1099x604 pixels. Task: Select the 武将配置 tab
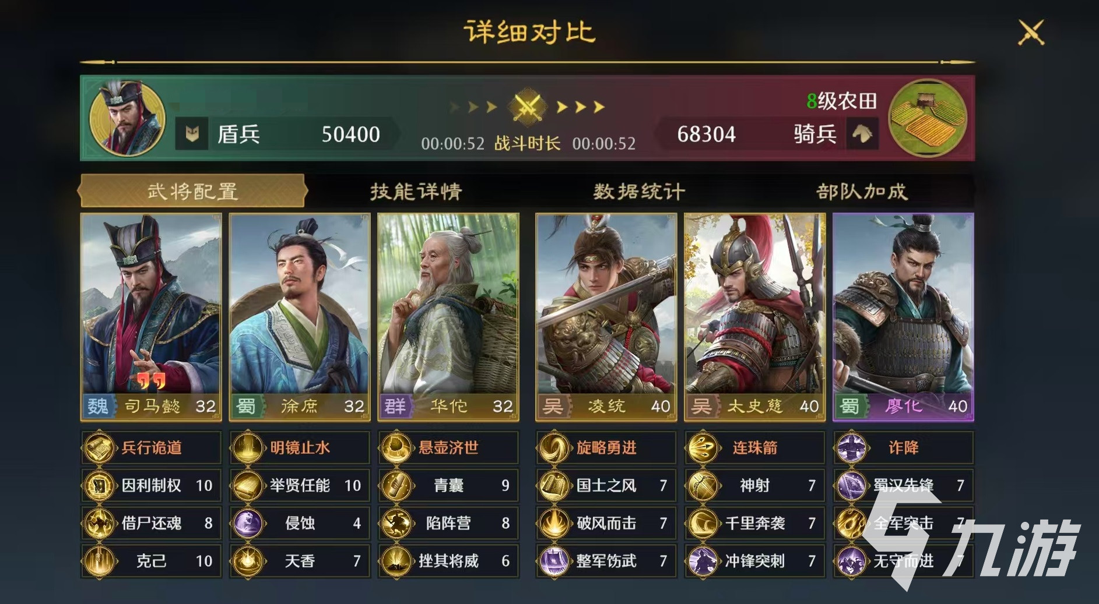coord(192,191)
